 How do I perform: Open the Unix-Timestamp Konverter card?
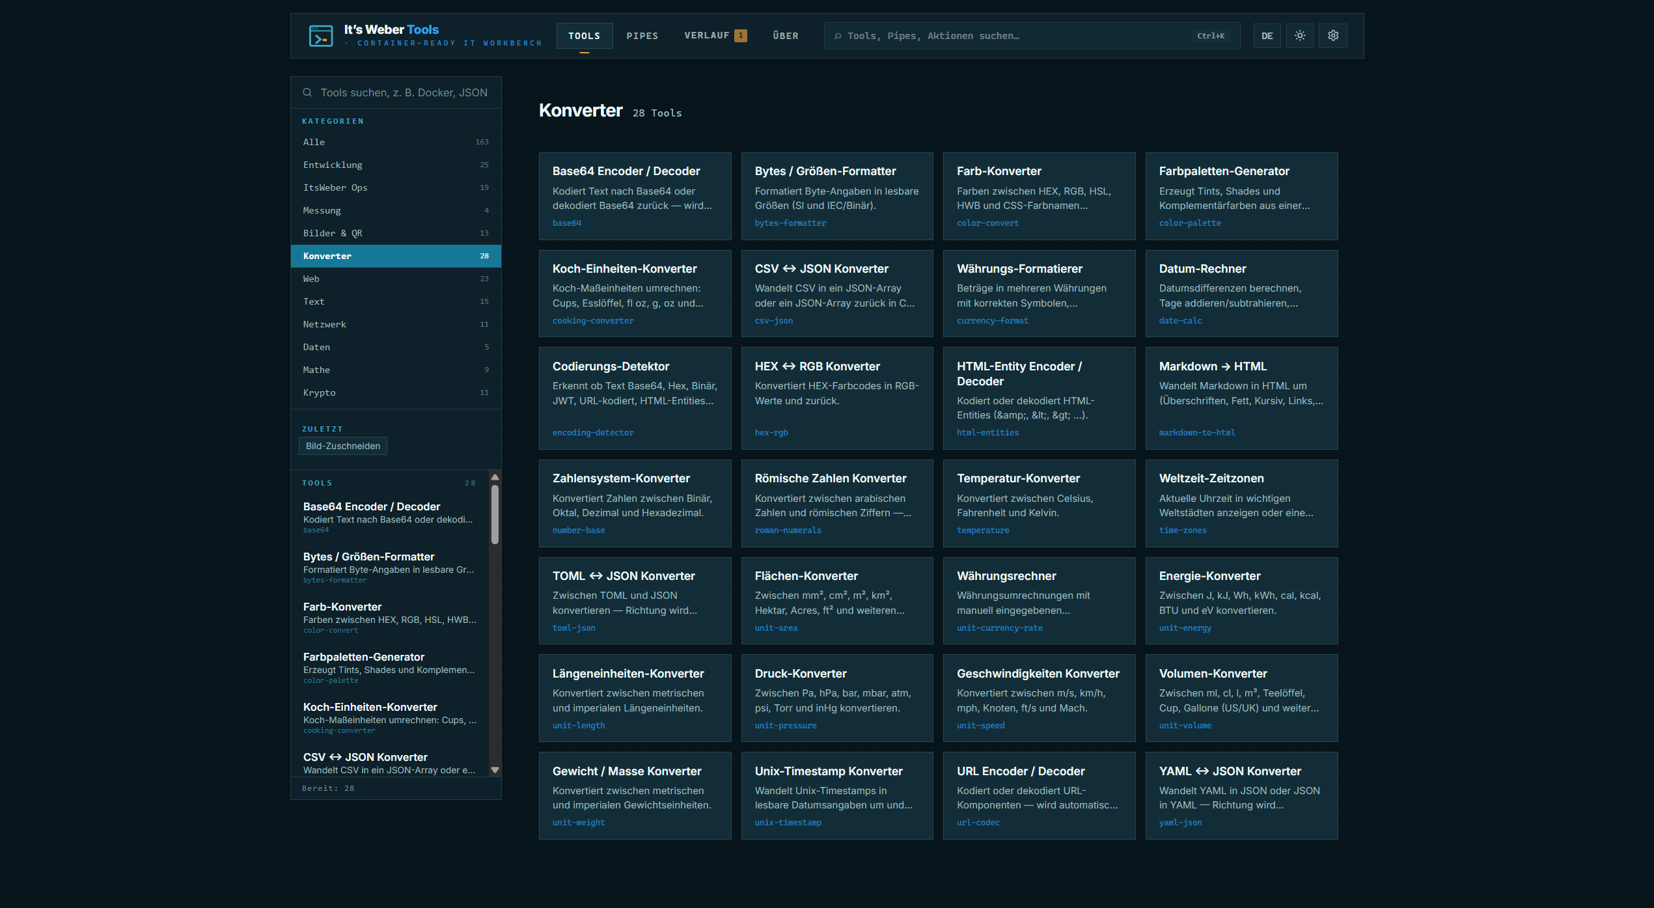coord(837,795)
